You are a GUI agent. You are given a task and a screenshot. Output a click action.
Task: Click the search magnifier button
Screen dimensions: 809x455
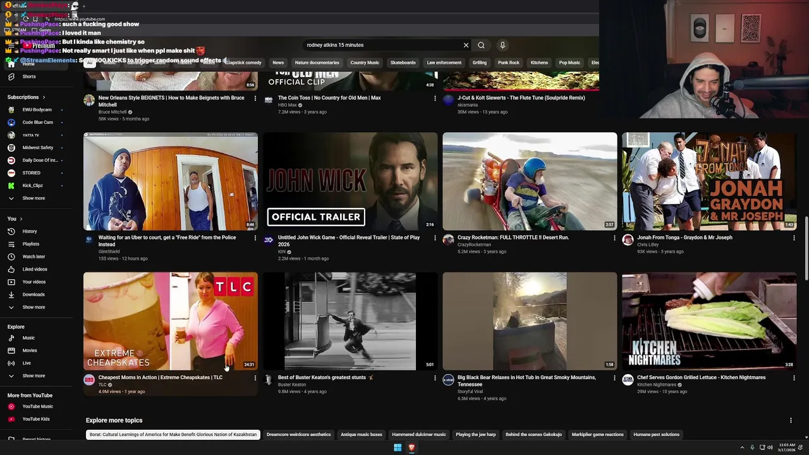tap(481, 45)
